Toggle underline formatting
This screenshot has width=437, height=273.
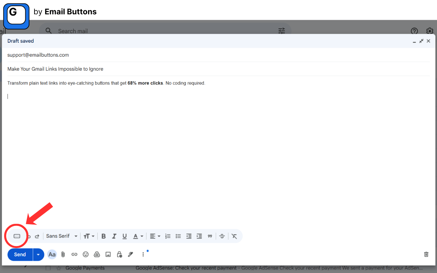125,236
